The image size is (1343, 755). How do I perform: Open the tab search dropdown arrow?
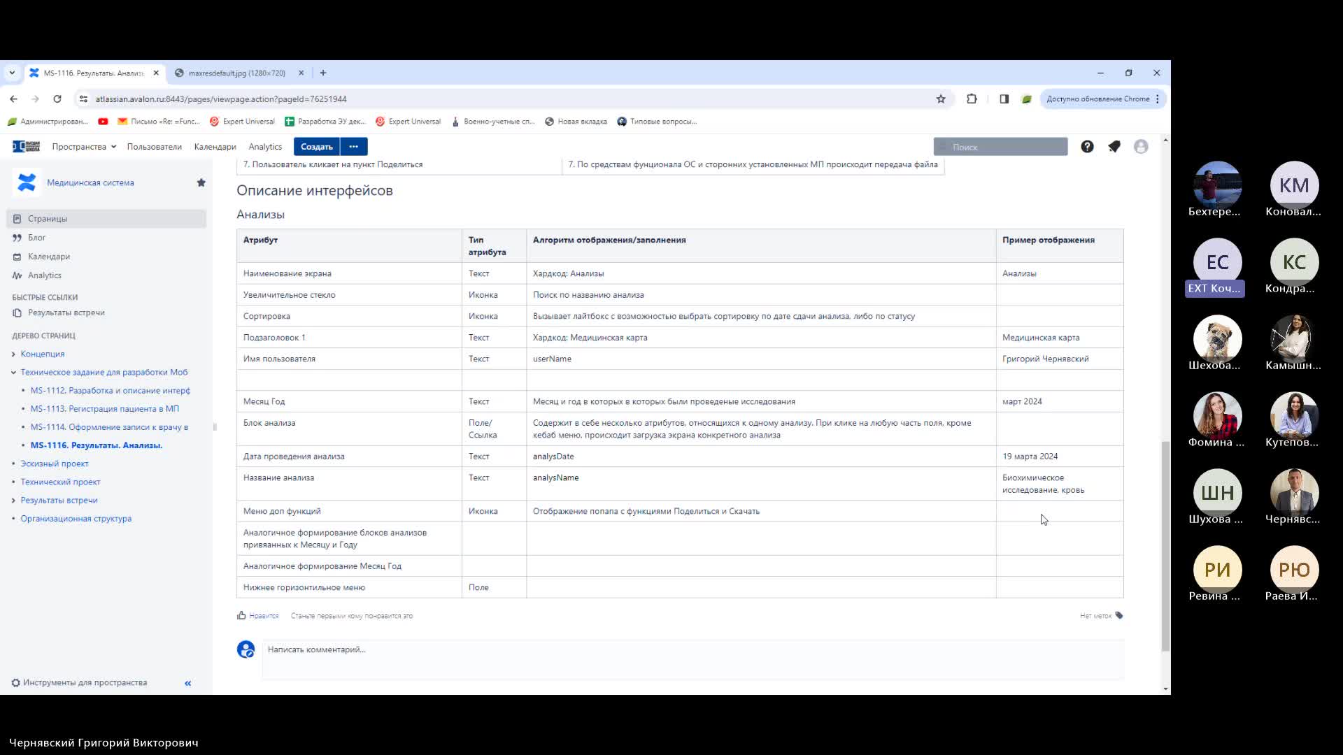pyautogui.click(x=12, y=73)
